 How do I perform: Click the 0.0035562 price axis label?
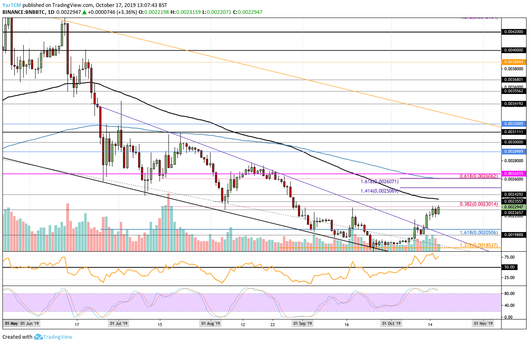[513, 92]
